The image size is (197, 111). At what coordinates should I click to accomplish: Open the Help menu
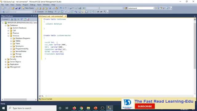[x=53, y=5]
